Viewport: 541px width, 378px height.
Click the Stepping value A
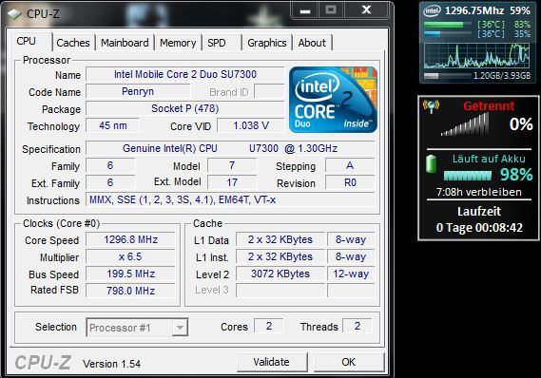point(350,165)
